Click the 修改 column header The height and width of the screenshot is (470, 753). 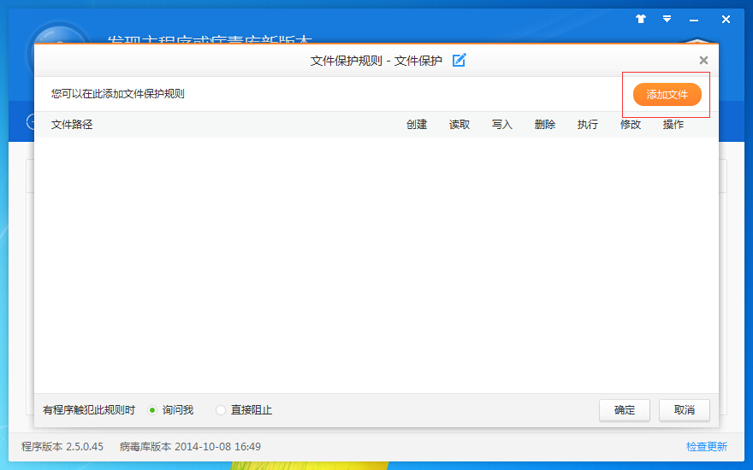[631, 125]
